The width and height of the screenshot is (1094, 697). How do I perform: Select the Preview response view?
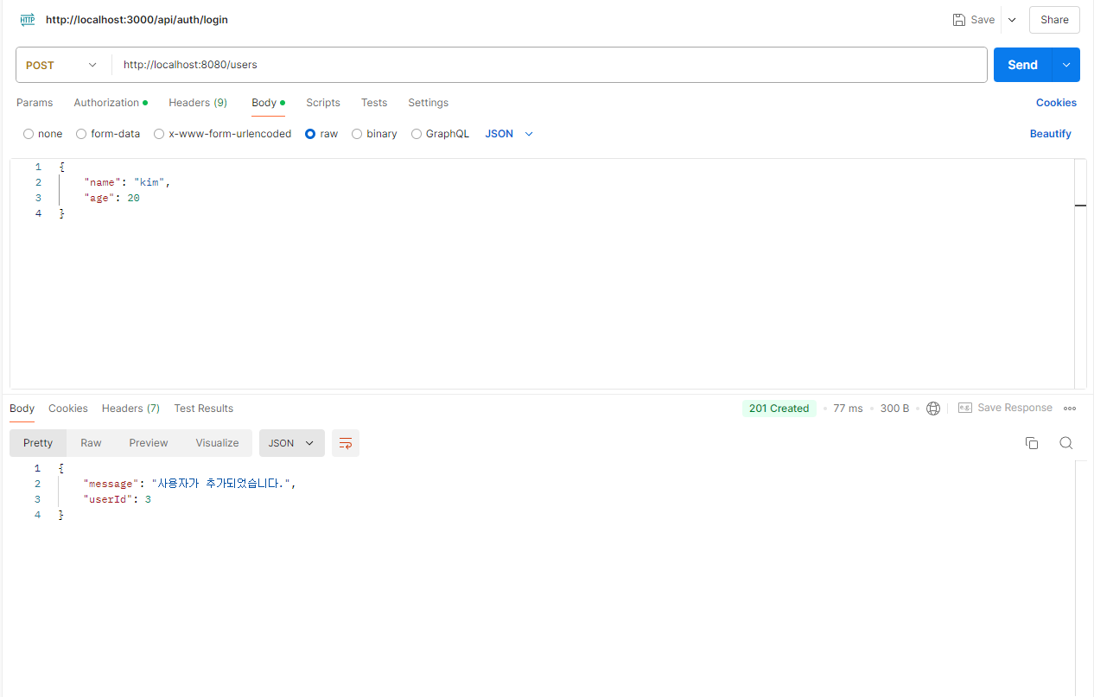pyautogui.click(x=149, y=443)
